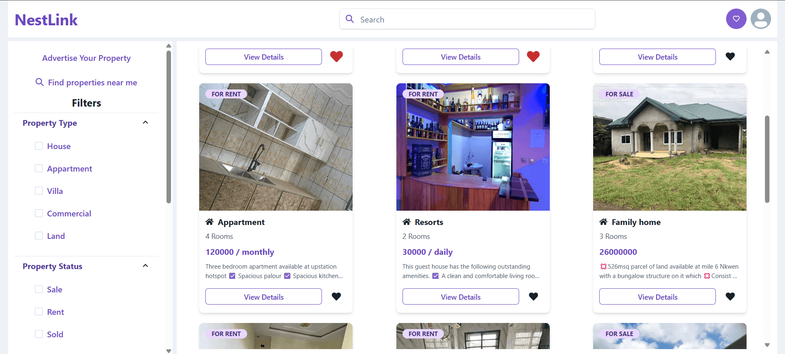Click Advertise Your Property link

tap(86, 58)
